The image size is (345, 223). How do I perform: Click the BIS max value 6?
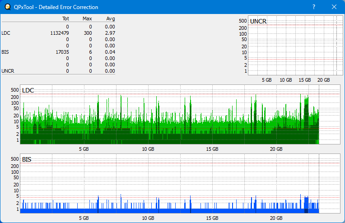coord(90,52)
